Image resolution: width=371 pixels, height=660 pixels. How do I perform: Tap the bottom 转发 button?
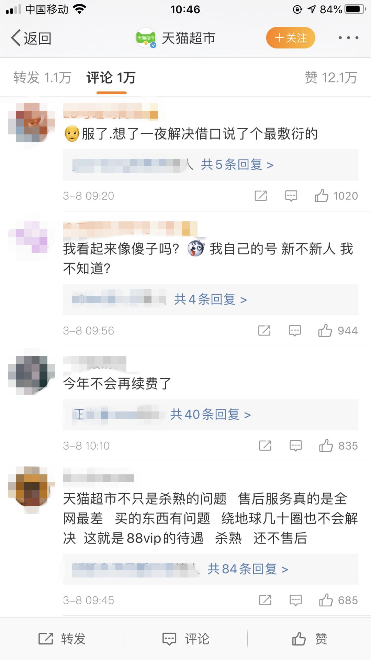coord(62,639)
